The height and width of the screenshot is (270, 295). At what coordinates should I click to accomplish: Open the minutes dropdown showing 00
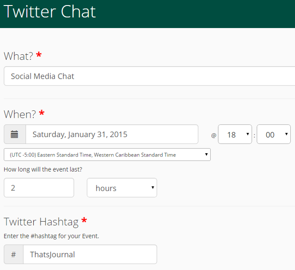coord(273,134)
